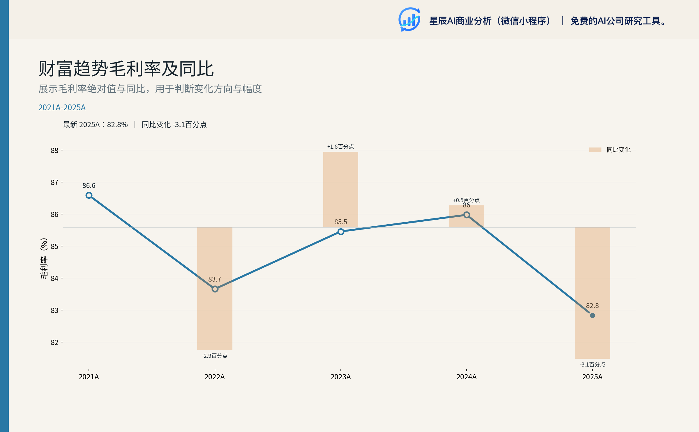Click the 87 y-axis tick label
Screen dimensions: 699x432
pos(54,182)
